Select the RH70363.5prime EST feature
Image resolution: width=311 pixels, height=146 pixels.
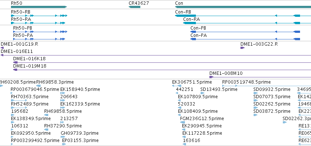point(19,100)
